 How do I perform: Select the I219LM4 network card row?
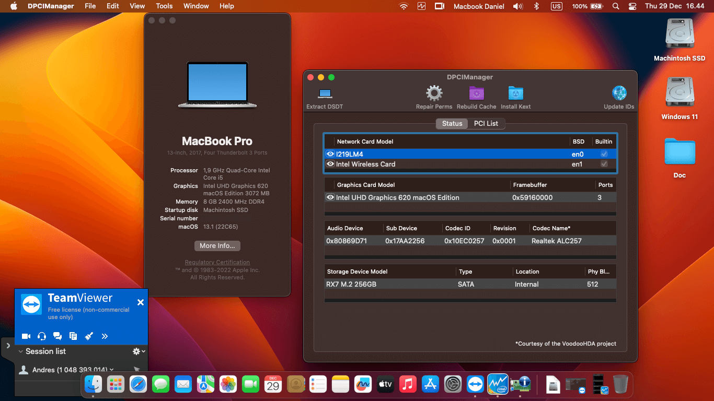click(470, 154)
